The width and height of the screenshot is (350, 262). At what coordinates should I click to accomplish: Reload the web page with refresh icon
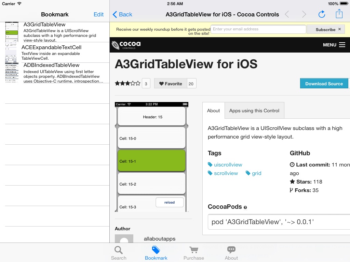pyautogui.click(x=322, y=14)
